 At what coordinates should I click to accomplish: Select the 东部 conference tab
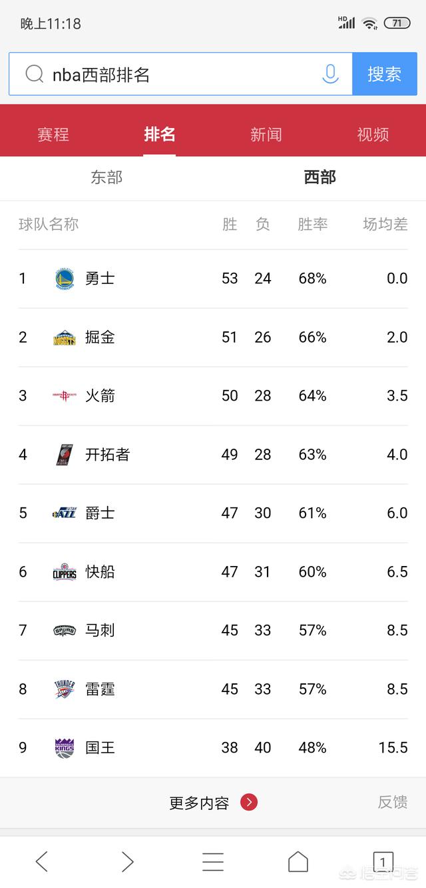coord(106,177)
